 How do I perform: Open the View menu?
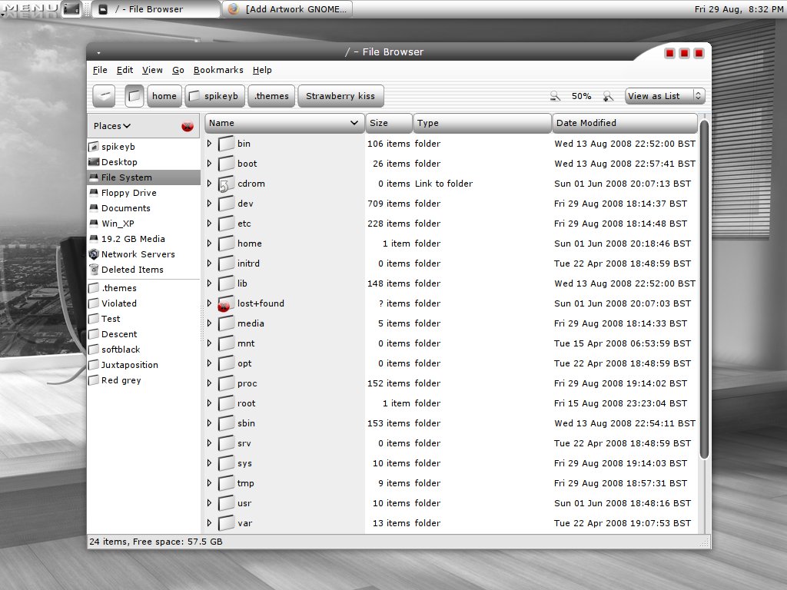152,70
